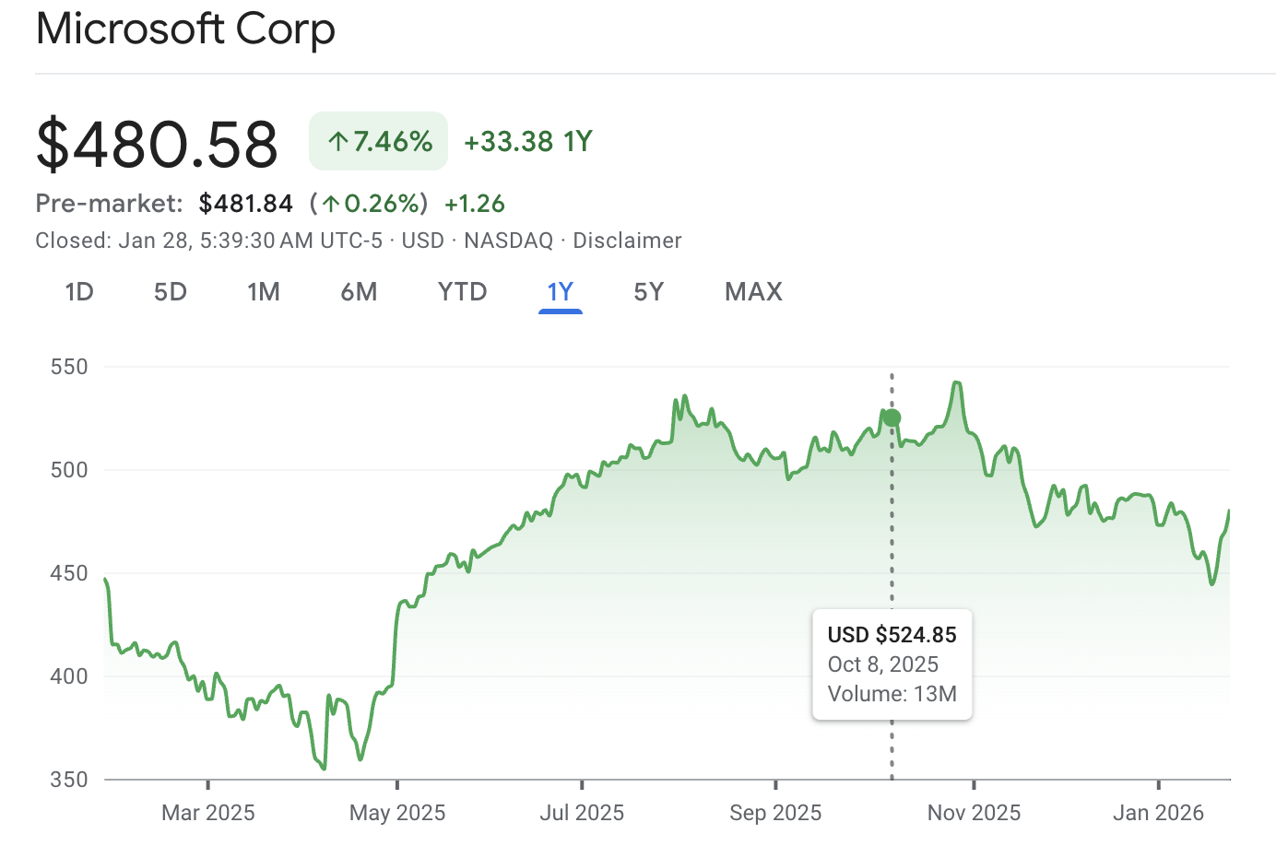This screenshot has width=1276, height=846.
Task: Click the green up-arrow percentage badge
Action: (378, 140)
